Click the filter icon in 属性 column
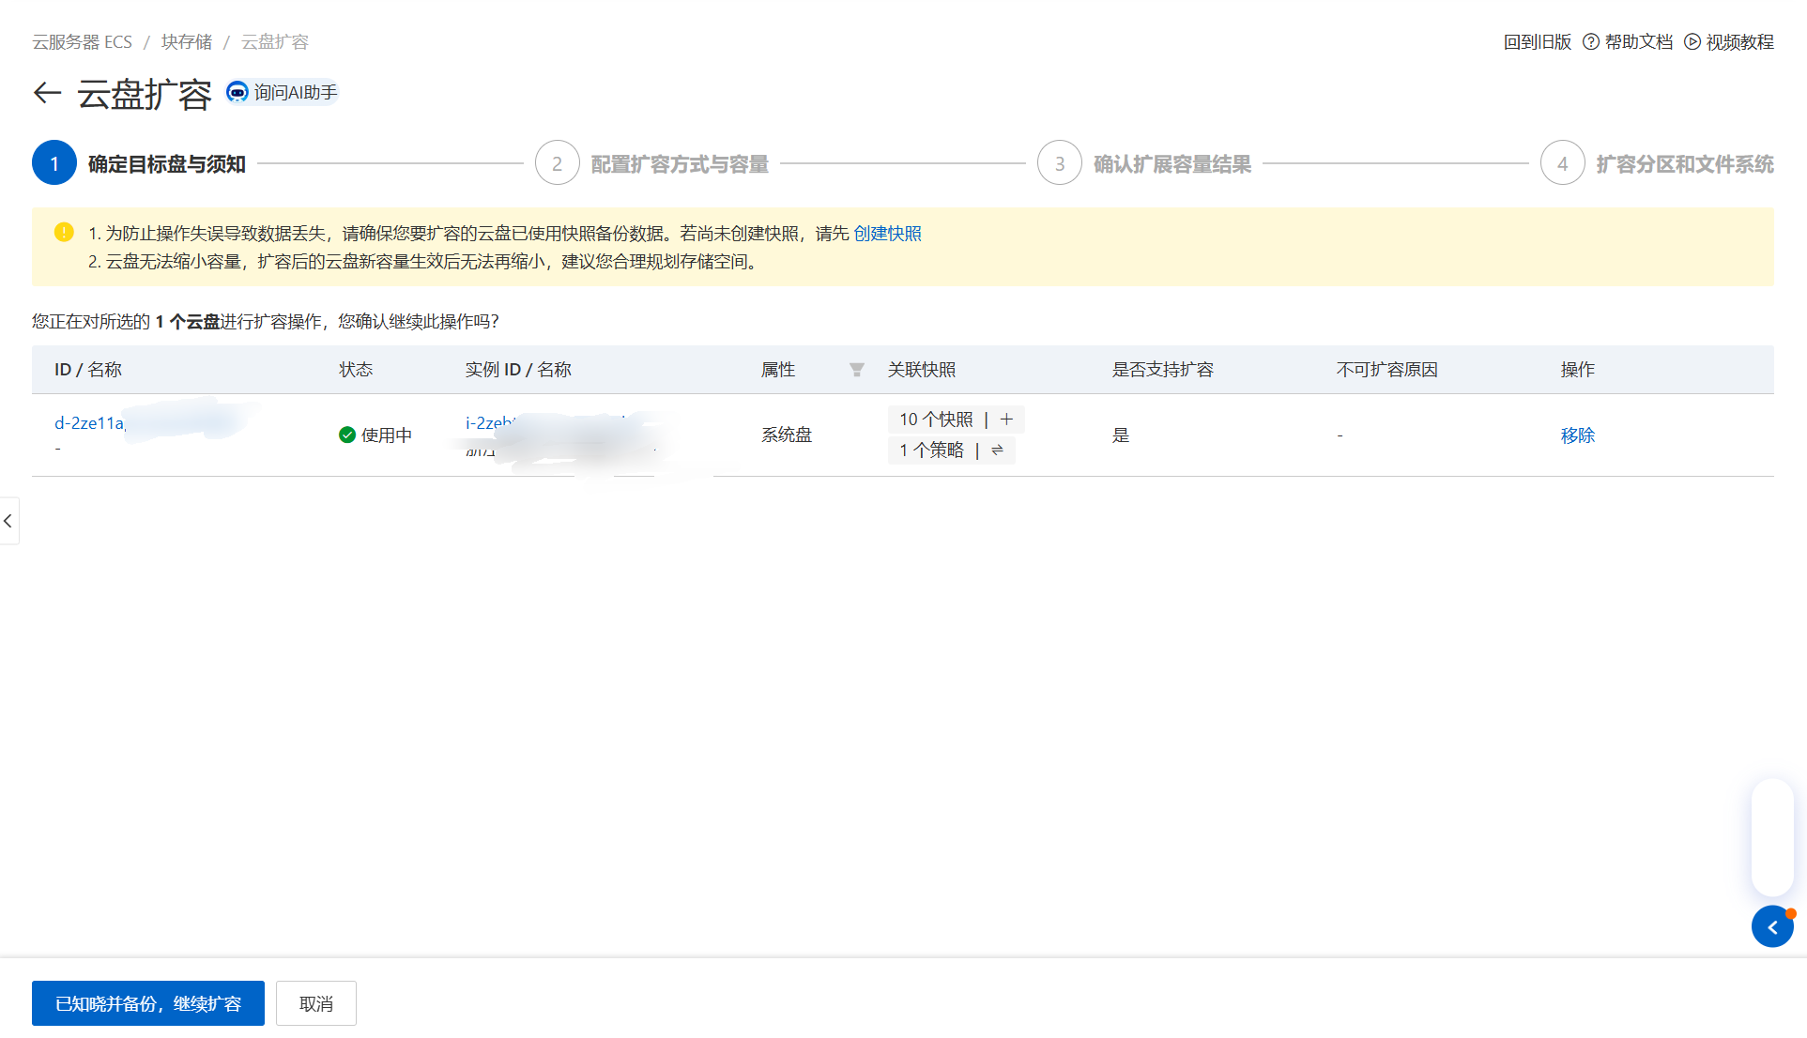The width and height of the screenshot is (1807, 1038). 856,370
